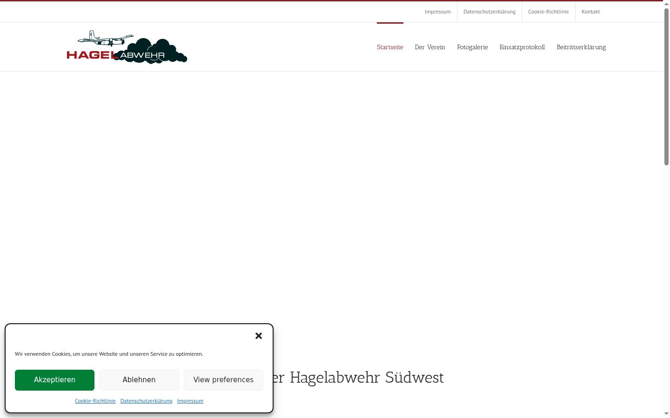
Task: Accept cookies with Akzeptieren button
Action: coord(54,380)
